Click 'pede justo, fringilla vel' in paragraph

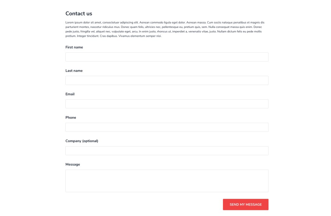(80, 32)
